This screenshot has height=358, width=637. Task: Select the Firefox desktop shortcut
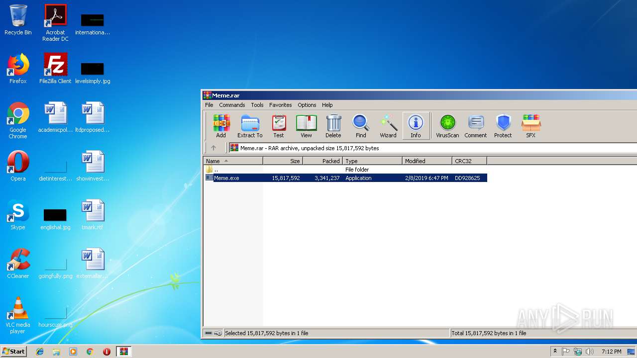[x=18, y=69]
